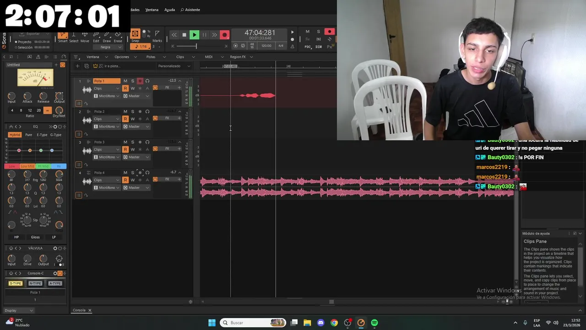Open Pista 2 take lanes icon

click(x=79, y=134)
